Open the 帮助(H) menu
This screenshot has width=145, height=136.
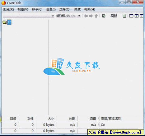(90, 9)
